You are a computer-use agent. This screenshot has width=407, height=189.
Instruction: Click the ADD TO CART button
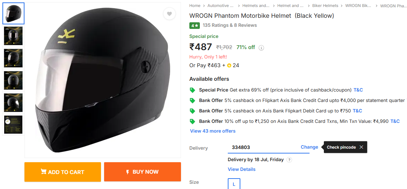coord(63,172)
